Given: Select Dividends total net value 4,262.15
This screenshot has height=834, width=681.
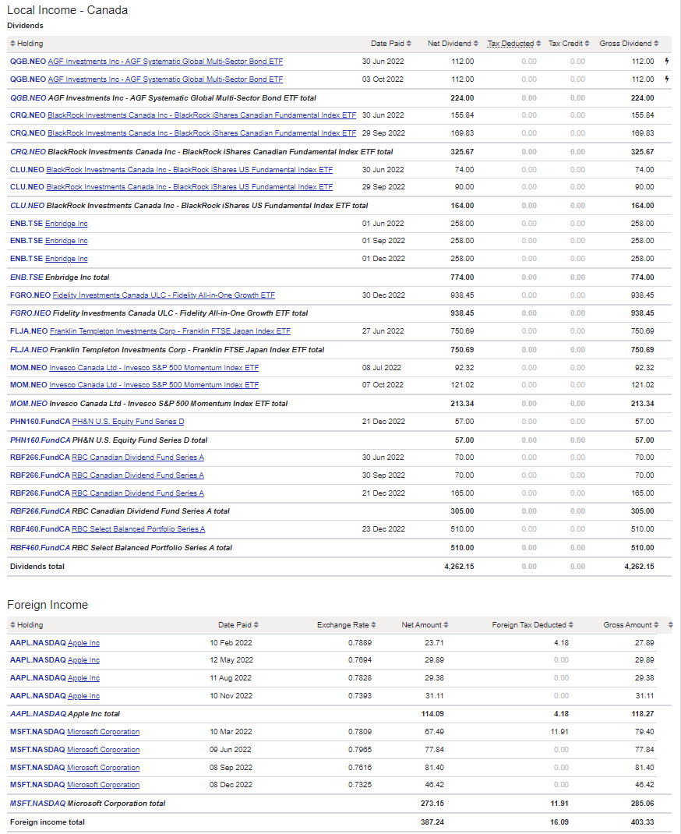Looking at the screenshot, I should point(459,567).
